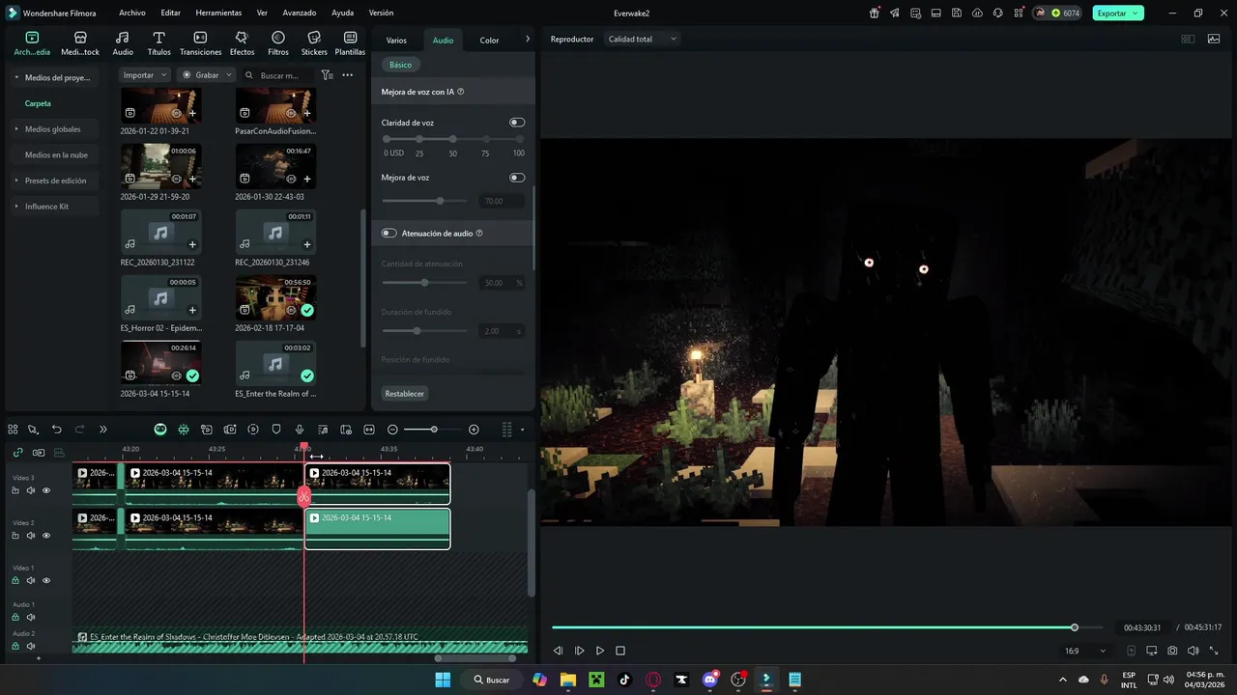
Task: Click the Restablecer button
Action: click(x=405, y=394)
